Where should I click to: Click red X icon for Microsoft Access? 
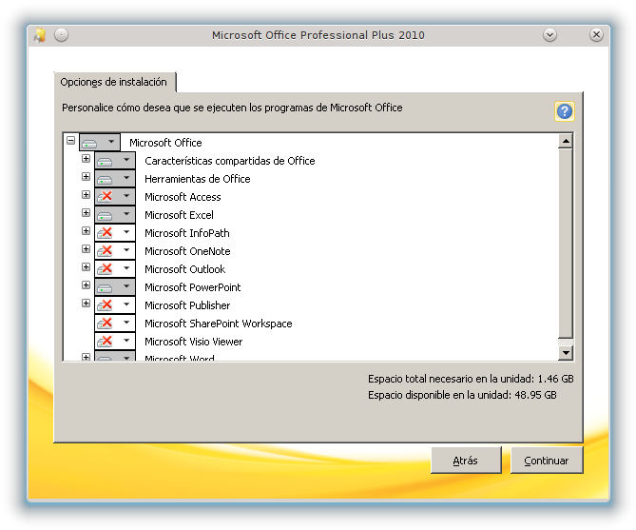pos(106,197)
